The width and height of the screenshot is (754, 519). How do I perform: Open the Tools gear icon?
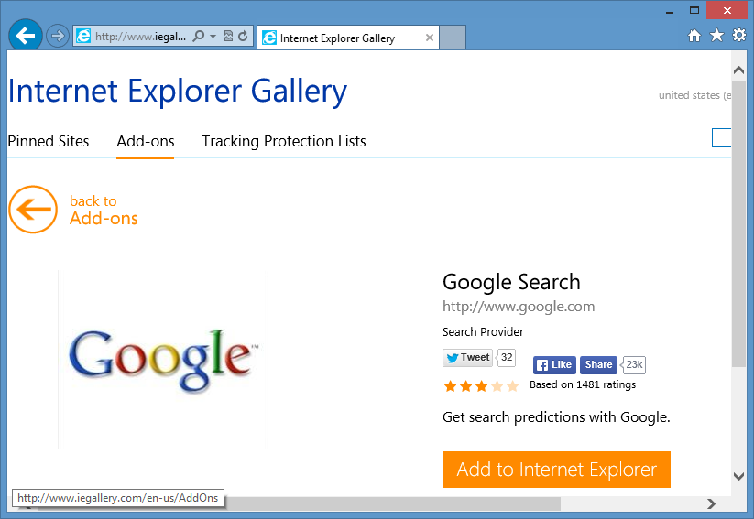pos(738,35)
